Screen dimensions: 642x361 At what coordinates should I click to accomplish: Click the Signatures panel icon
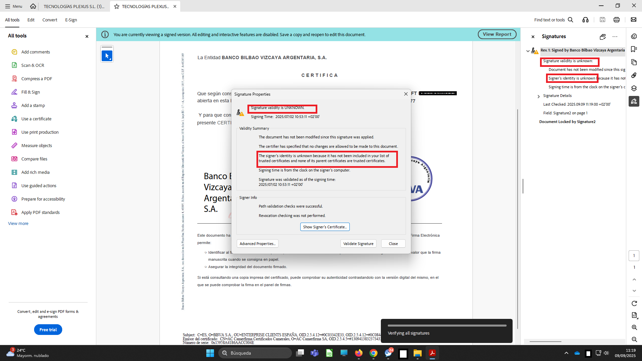coord(634,101)
